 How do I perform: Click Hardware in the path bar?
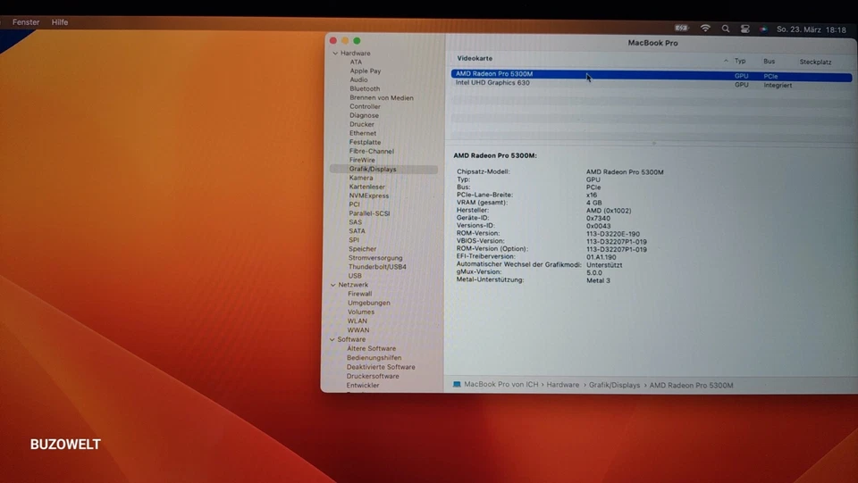(562, 385)
